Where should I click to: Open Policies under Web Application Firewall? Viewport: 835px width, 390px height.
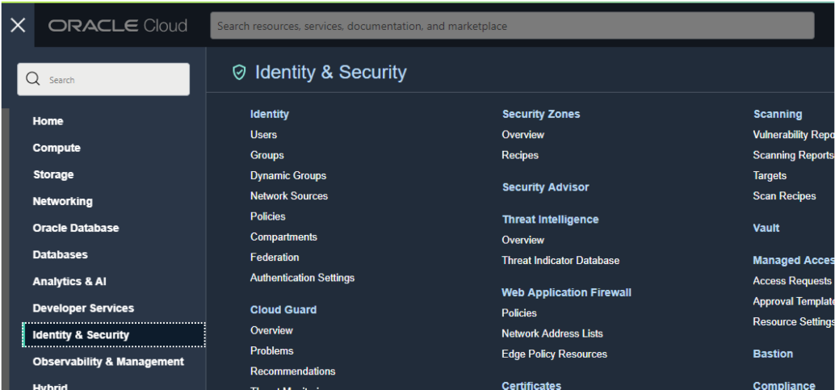[519, 312]
